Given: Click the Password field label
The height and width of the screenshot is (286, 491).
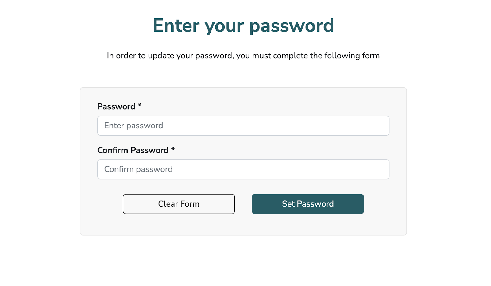Looking at the screenshot, I should pos(117,106).
